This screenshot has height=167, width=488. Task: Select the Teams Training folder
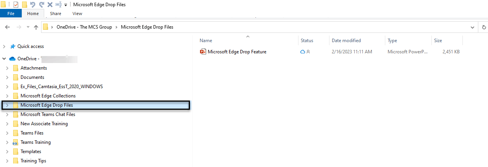(x=36, y=142)
